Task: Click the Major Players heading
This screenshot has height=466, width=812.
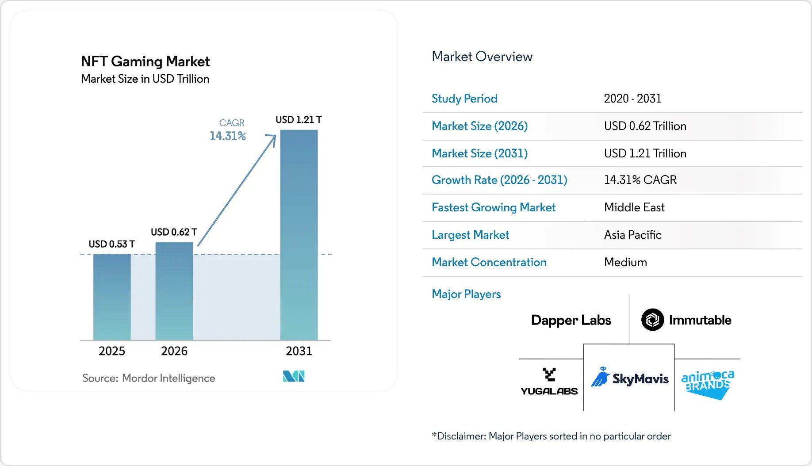Action: 466,294
